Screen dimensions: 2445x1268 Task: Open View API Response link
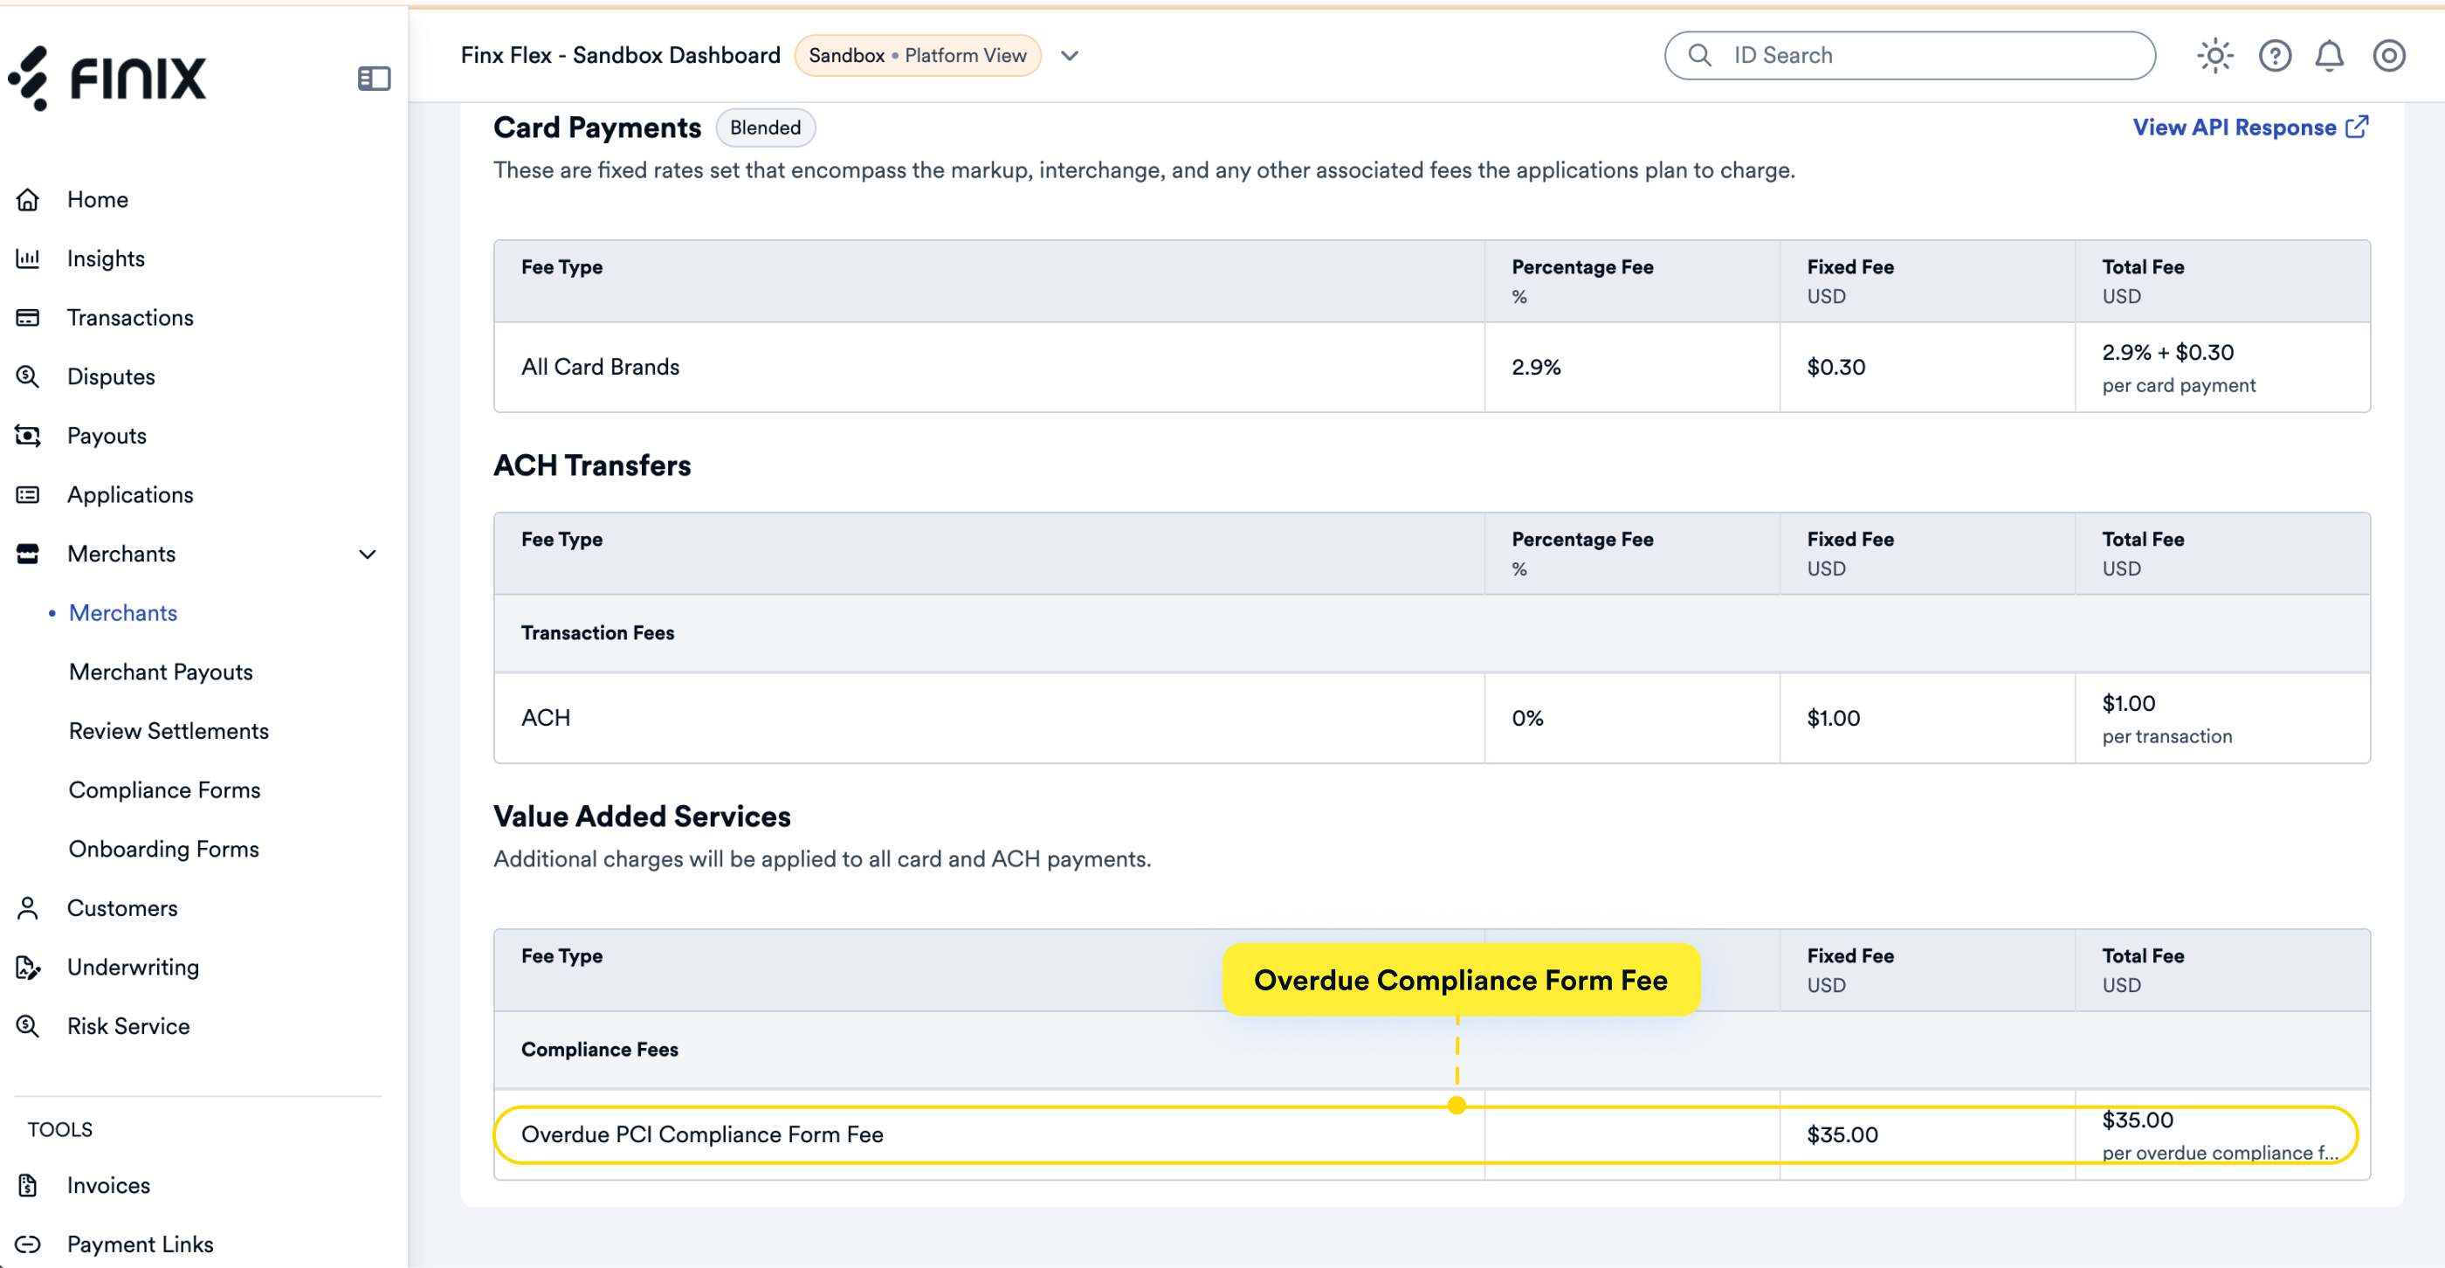(x=2250, y=127)
